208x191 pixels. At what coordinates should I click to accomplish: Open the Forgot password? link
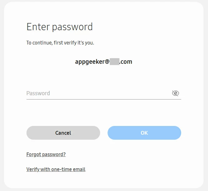pyautogui.click(x=46, y=154)
